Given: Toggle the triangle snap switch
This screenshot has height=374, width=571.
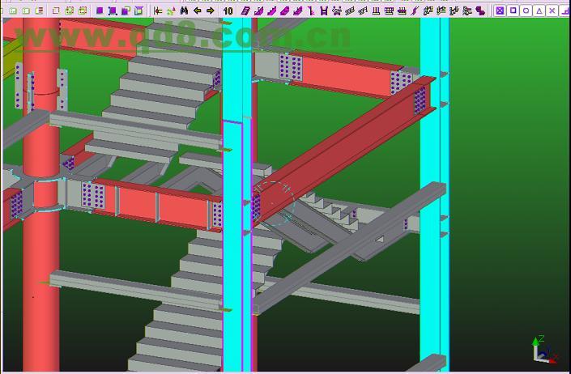Looking at the screenshot, I should click(x=539, y=11).
